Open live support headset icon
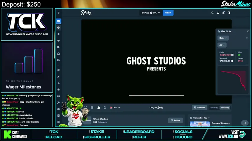This screenshot has width=252, height=141. [x=245, y=123]
